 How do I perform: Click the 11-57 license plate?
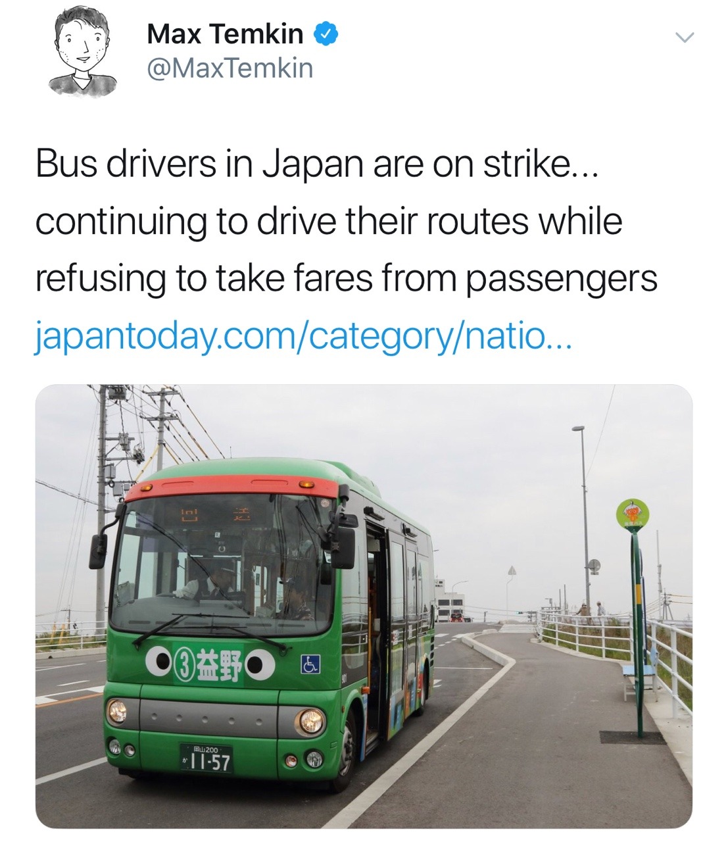tap(207, 758)
